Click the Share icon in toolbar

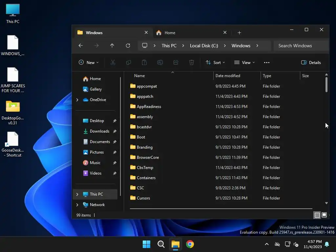point(176,62)
